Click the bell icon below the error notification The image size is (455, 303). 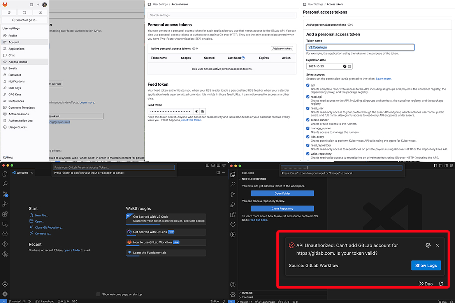pos(441,284)
